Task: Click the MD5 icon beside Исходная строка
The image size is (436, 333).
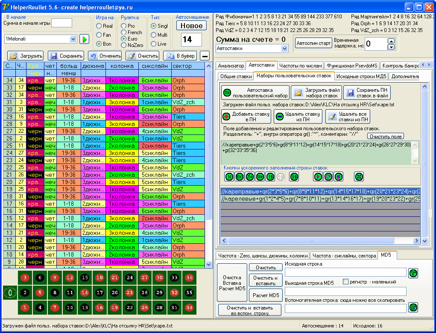Action: click(413, 273)
